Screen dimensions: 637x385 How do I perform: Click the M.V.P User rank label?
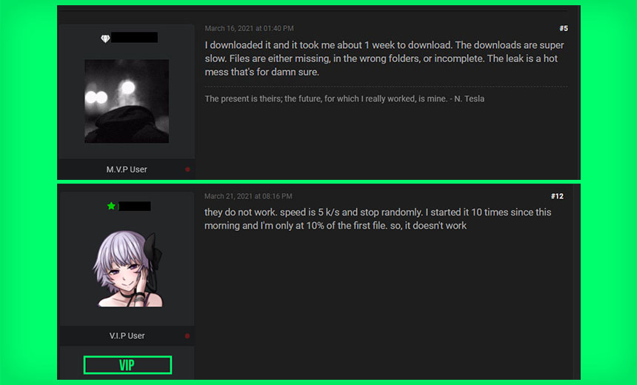point(127,170)
